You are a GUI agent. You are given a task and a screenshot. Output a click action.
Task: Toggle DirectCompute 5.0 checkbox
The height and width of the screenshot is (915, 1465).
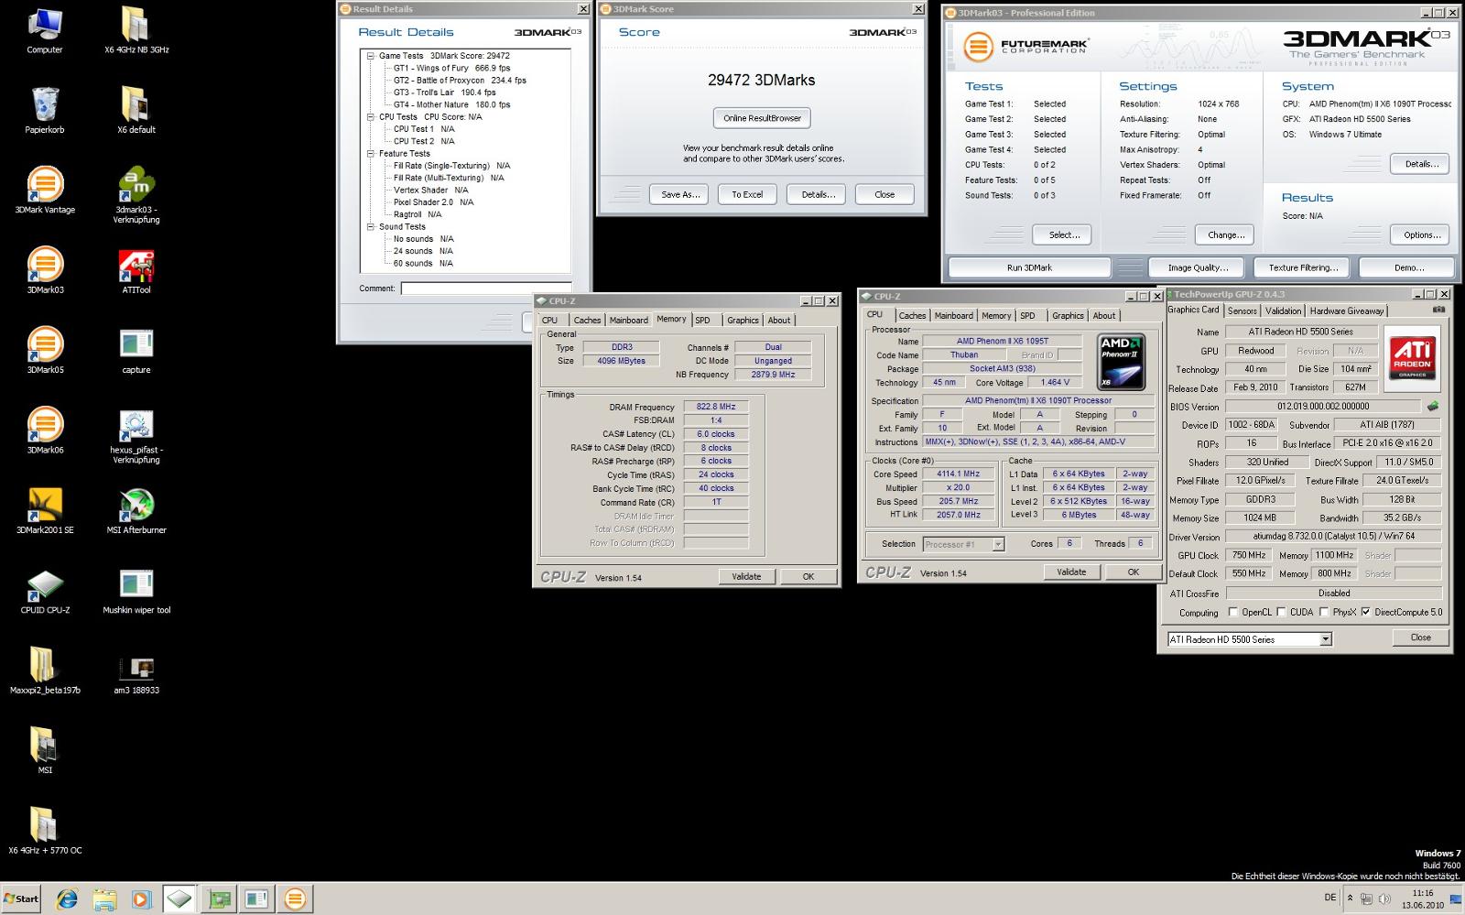pos(1365,612)
